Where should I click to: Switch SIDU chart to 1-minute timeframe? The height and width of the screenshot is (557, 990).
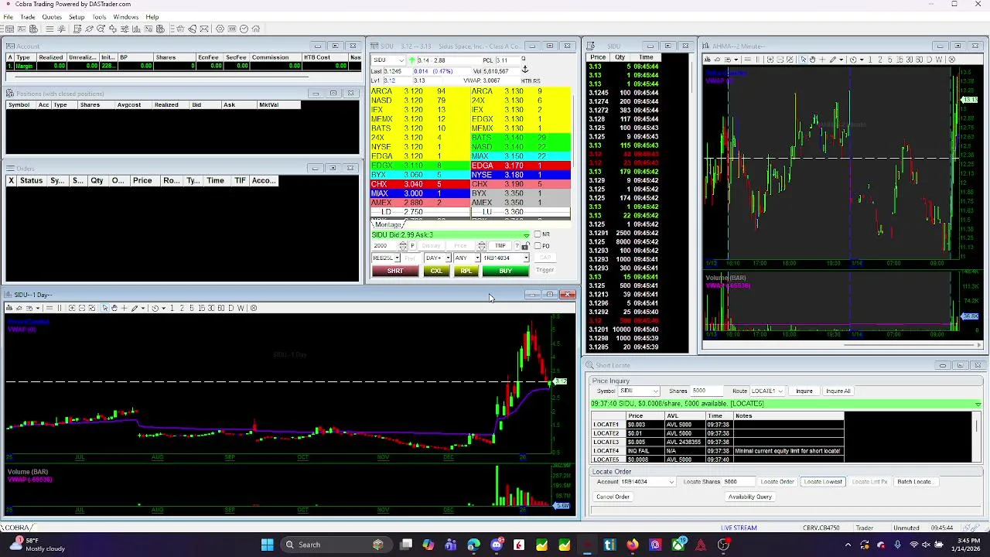(x=172, y=308)
